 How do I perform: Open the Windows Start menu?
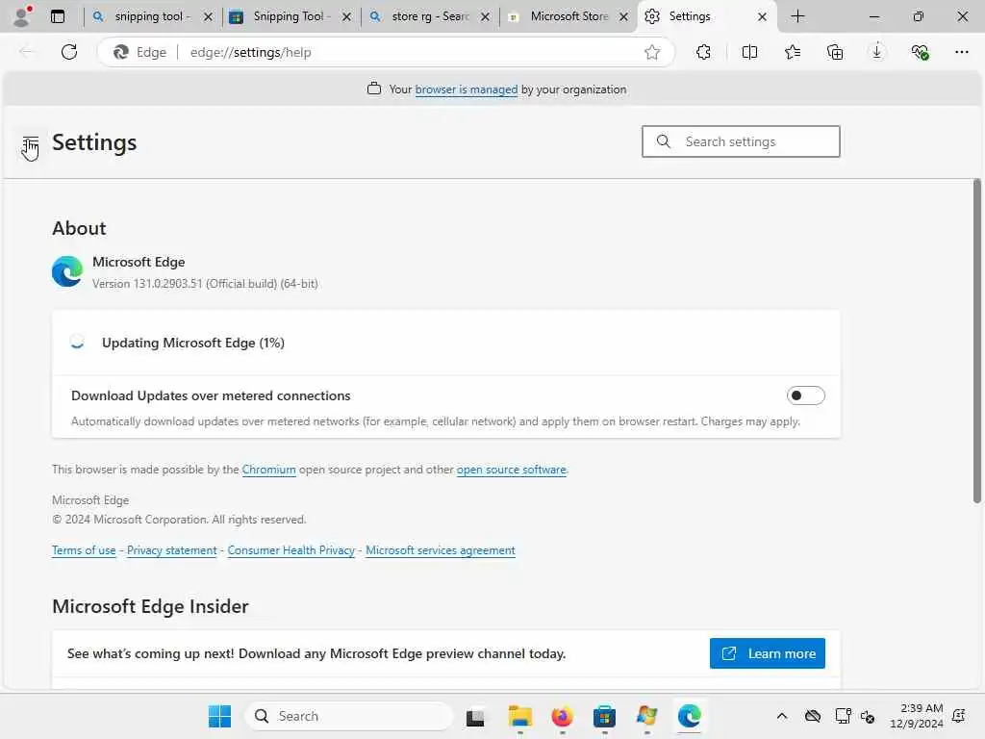point(219,716)
